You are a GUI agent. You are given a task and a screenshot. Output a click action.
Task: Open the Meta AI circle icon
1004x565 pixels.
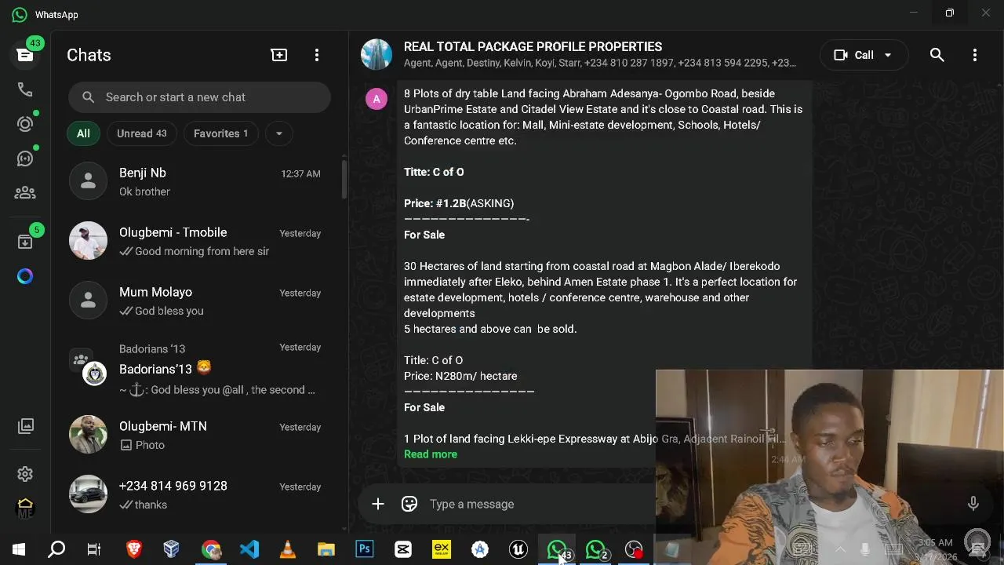25,276
